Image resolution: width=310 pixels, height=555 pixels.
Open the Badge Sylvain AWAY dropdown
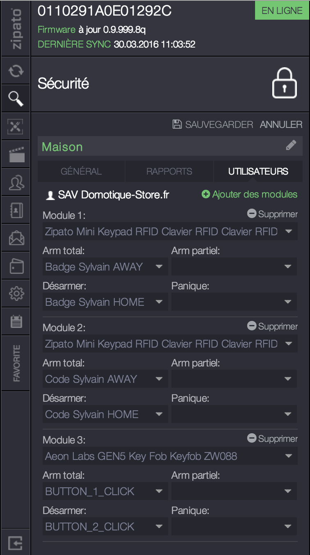(105, 267)
